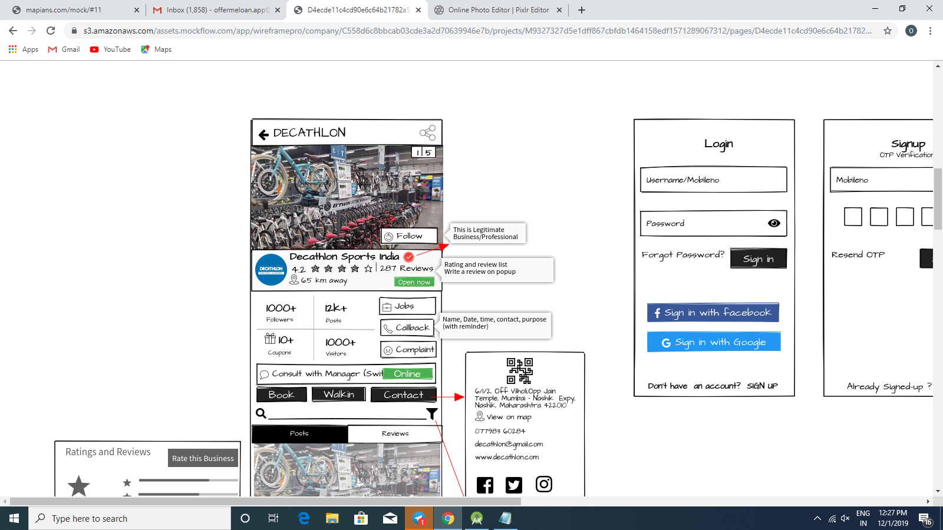Click the browser address bar
This screenshot has height=530, width=943.
click(476, 31)
